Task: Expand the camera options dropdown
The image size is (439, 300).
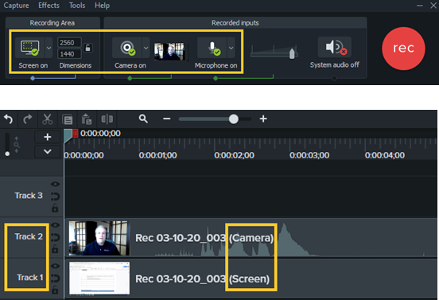Action: click(x=146, y=48)
